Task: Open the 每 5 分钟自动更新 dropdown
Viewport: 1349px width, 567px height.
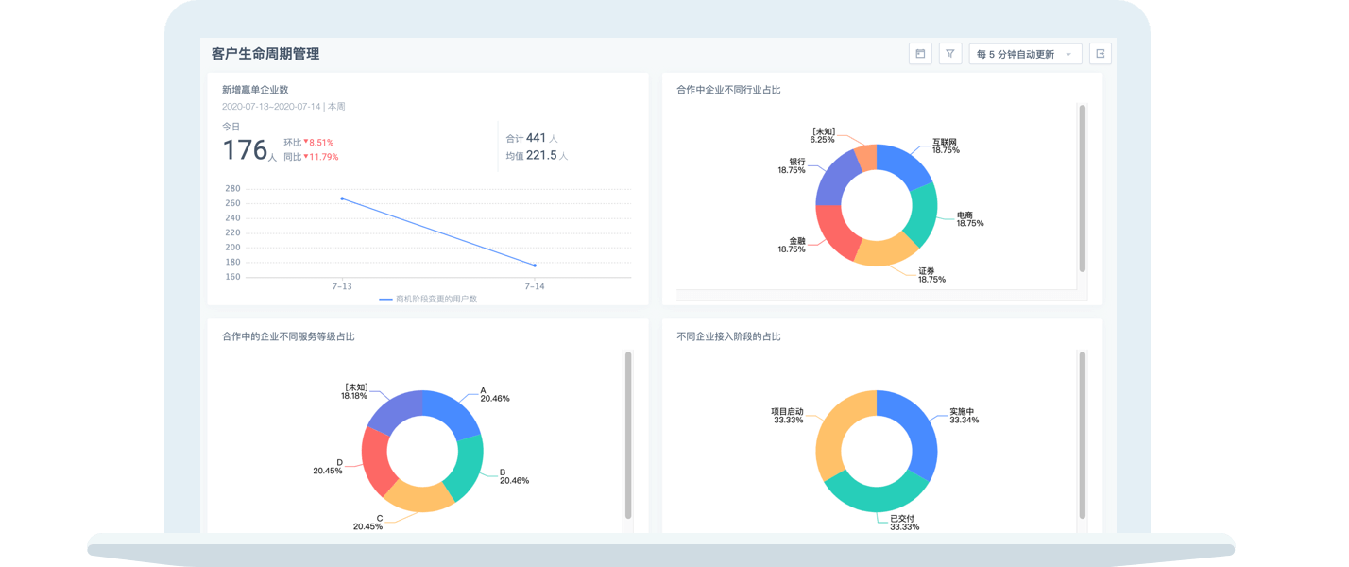Action: click(x=1025, y=54)
